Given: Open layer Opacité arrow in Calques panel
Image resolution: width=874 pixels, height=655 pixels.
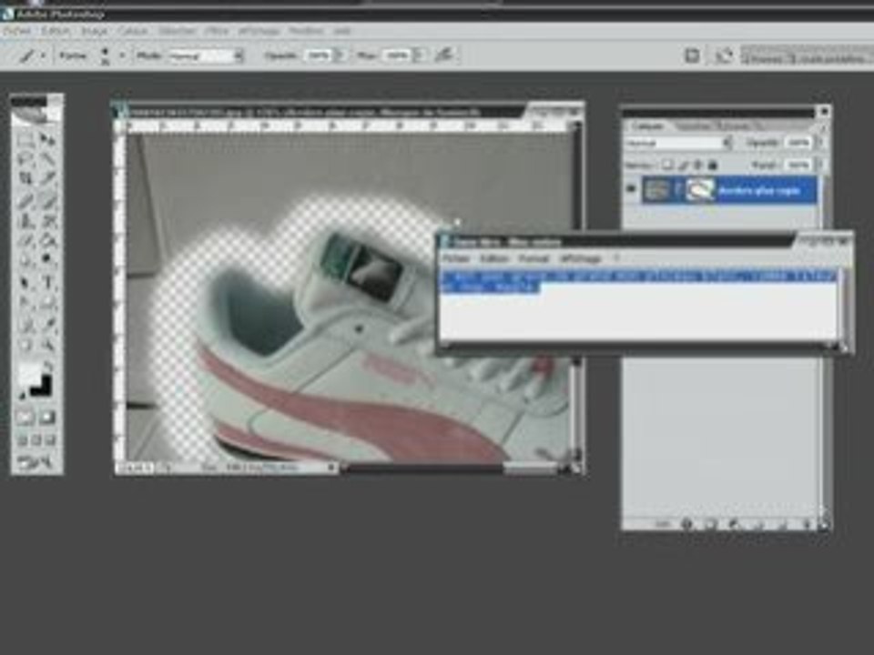Looking at the screenshot, I should click(819, 143).
